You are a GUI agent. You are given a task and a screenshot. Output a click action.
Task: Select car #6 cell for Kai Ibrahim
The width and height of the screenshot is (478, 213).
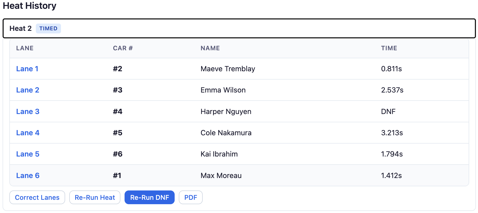pyautogui.click(x=118, y=154)
